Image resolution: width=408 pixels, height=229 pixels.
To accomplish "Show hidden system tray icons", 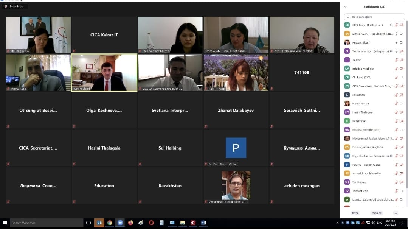I will [x=338, y=223].
